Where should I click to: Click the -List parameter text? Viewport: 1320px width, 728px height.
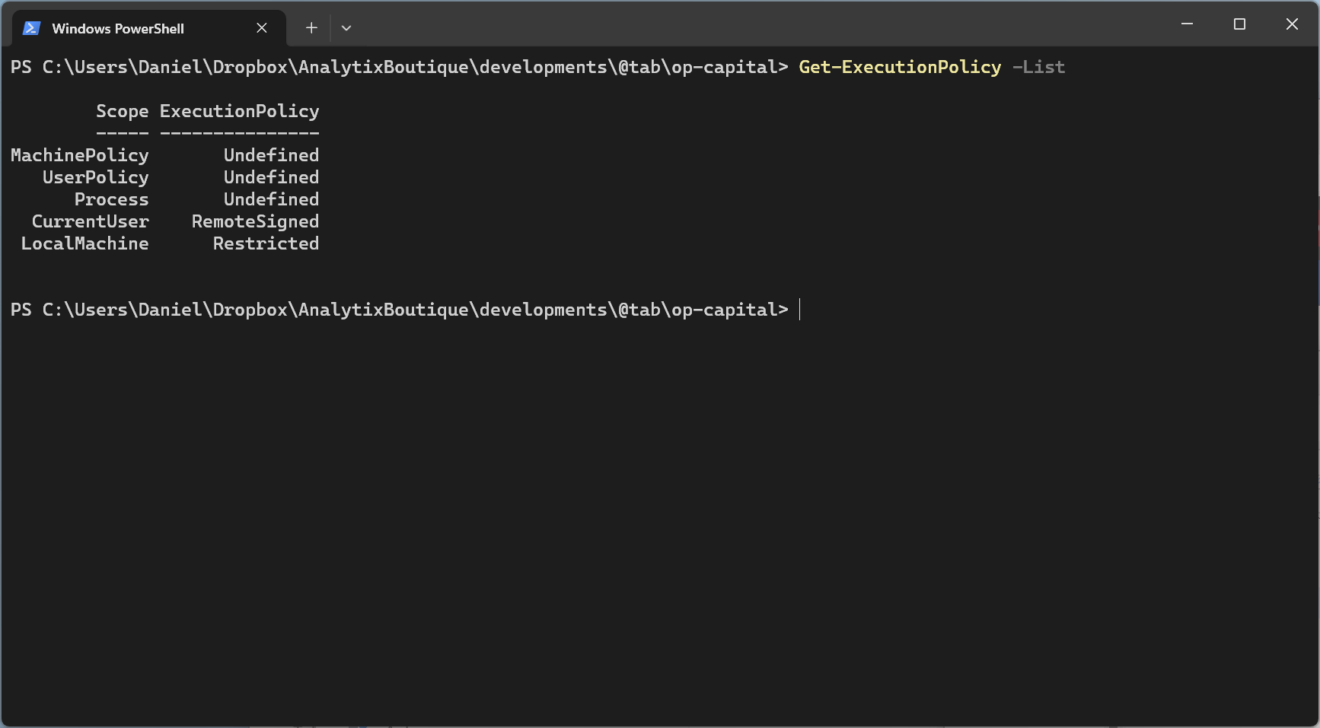1038,67
